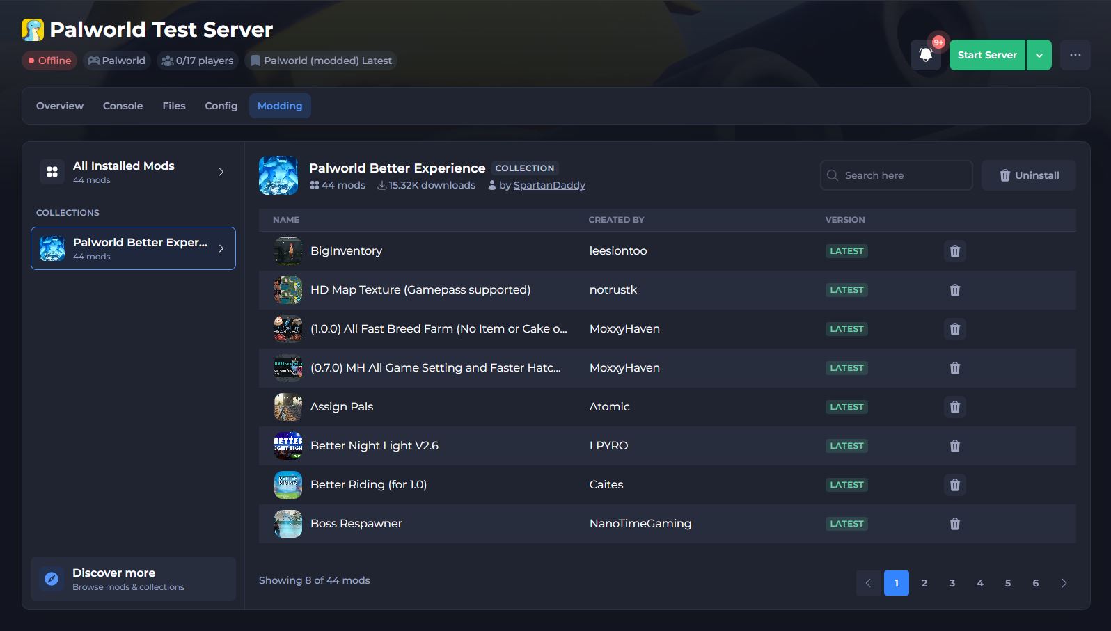Delete the Better Riding mod
The height and width of the screenshot is (631, 1111).
point(955,485)
